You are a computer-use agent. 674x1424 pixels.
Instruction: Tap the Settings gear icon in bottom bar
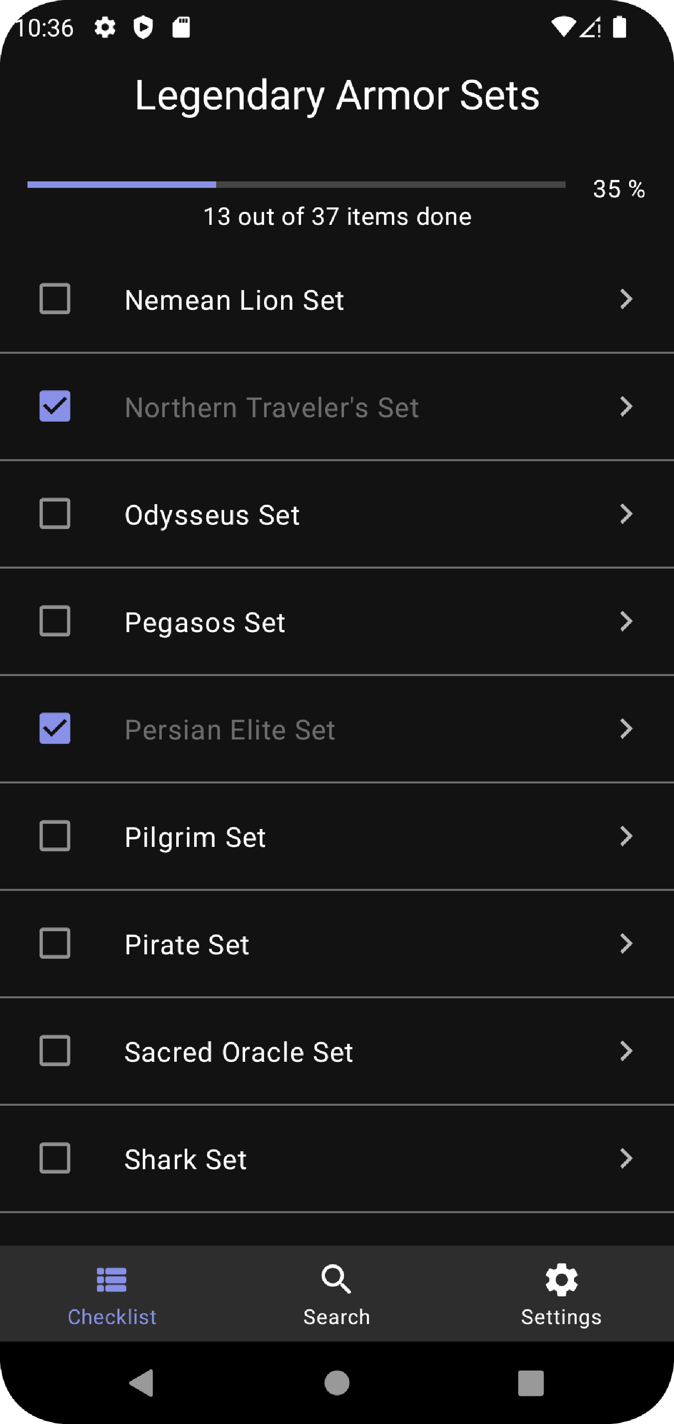561,1279
